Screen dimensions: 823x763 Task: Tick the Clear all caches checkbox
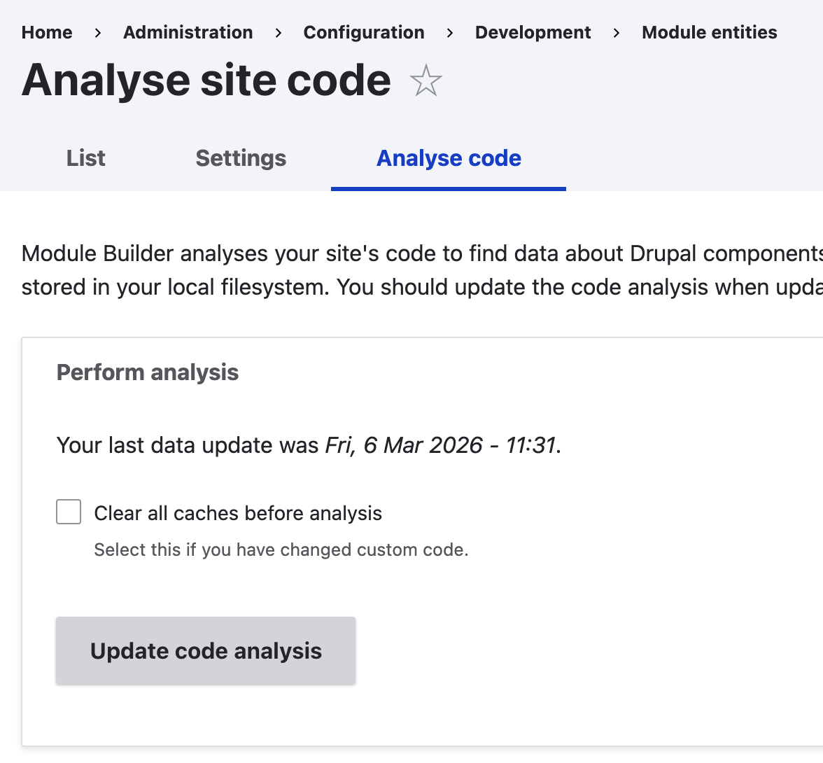[x=69, y=512]
